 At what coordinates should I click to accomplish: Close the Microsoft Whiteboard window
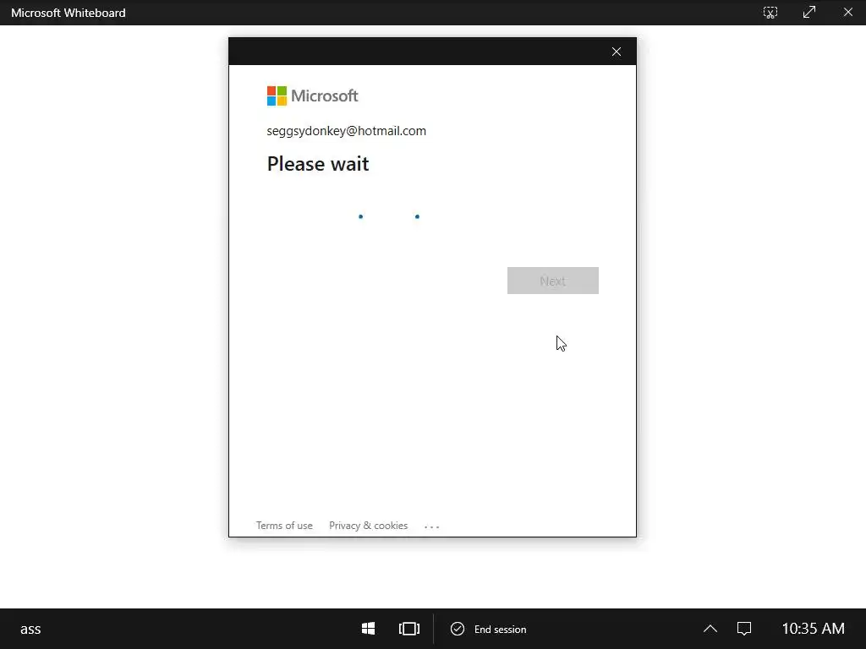(x=848, y=12)
